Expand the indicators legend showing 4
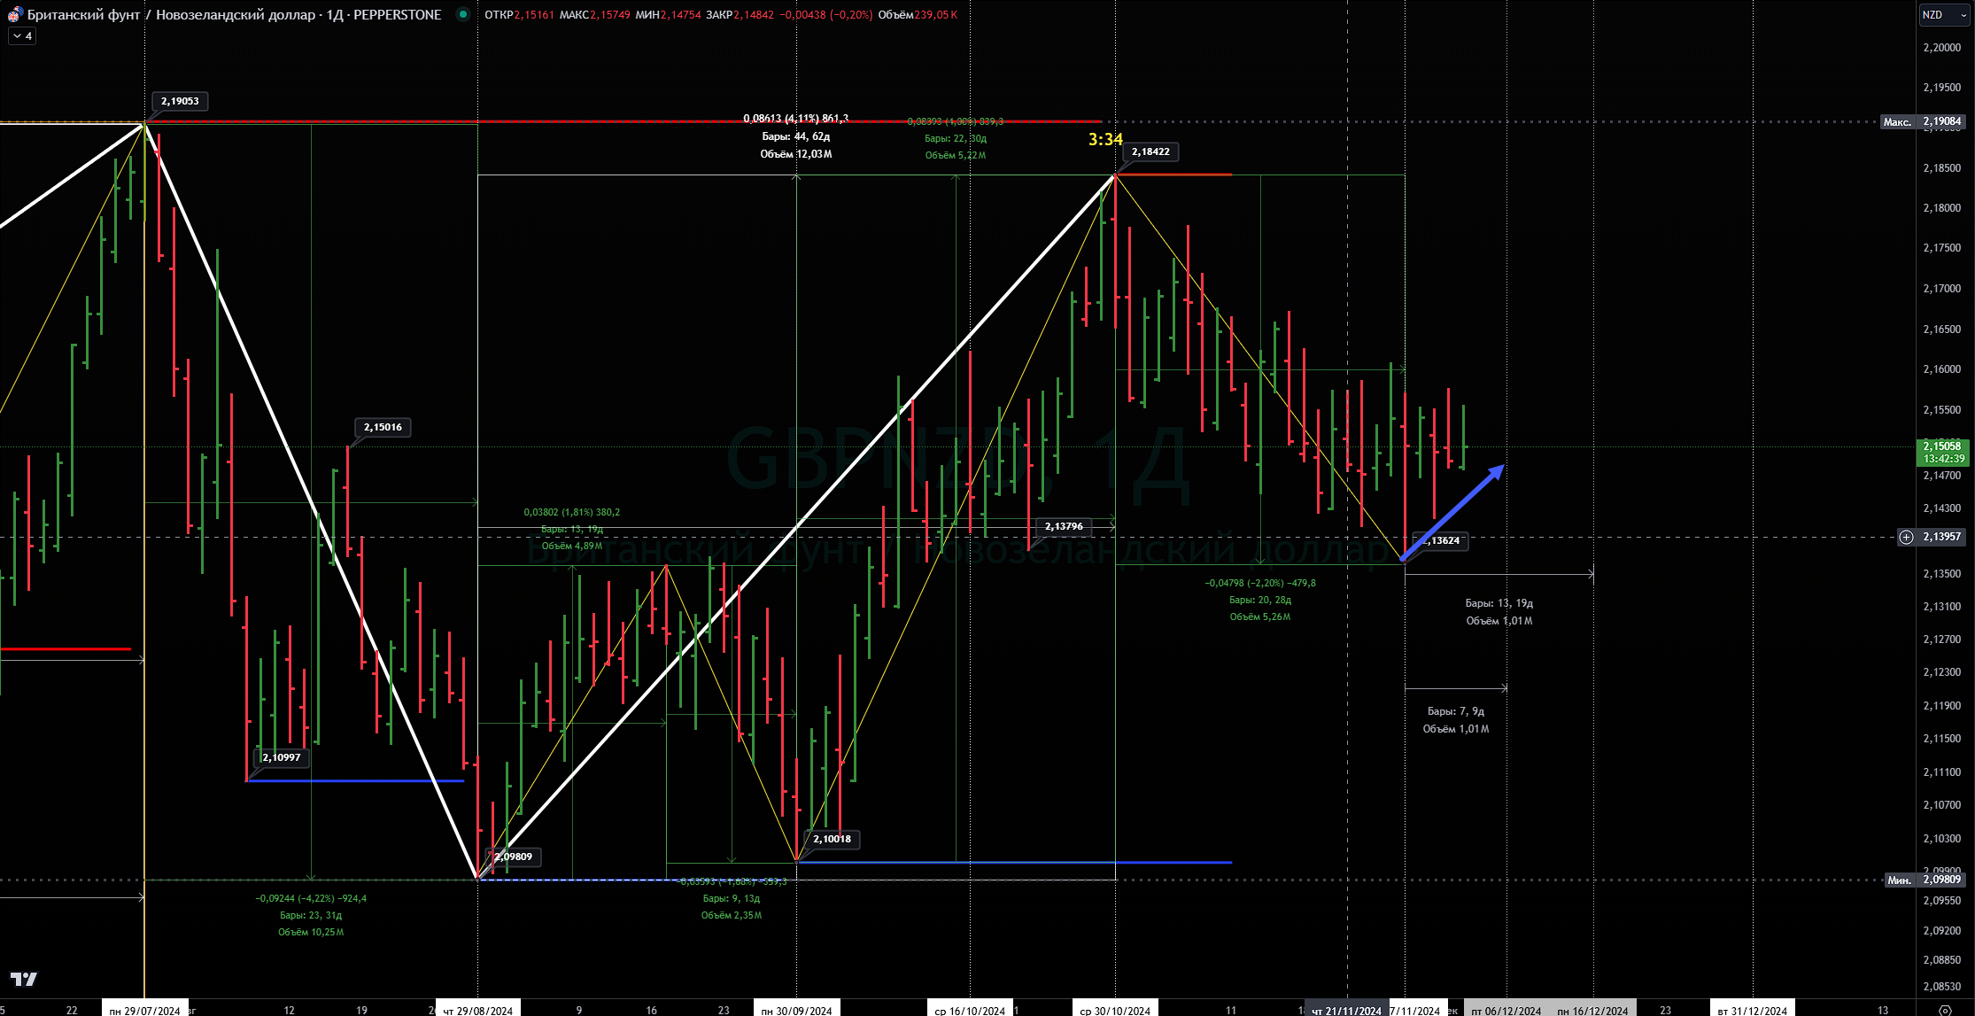Image resolution: width=1975 pixels, height=1016 pixels. click(22, 36)
